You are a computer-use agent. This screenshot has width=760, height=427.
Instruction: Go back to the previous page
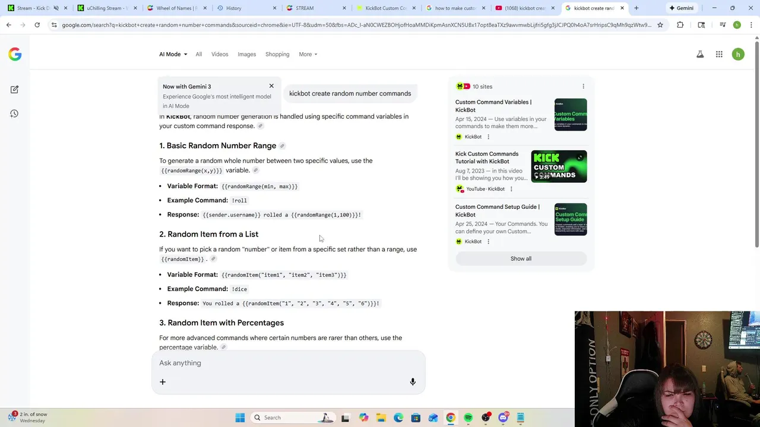pos(9,25)
